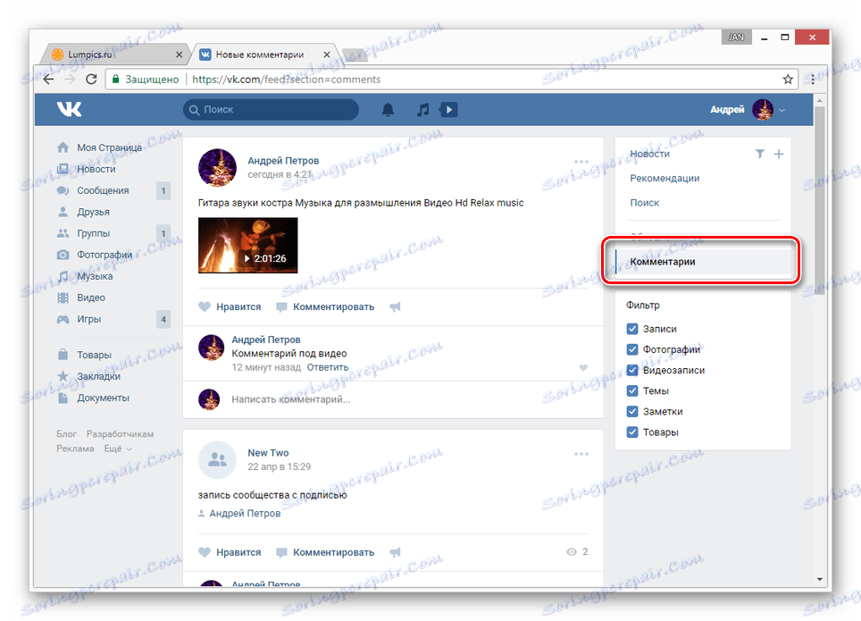Open notifications bell icon

pyautogui.click(x=388, y=109)
